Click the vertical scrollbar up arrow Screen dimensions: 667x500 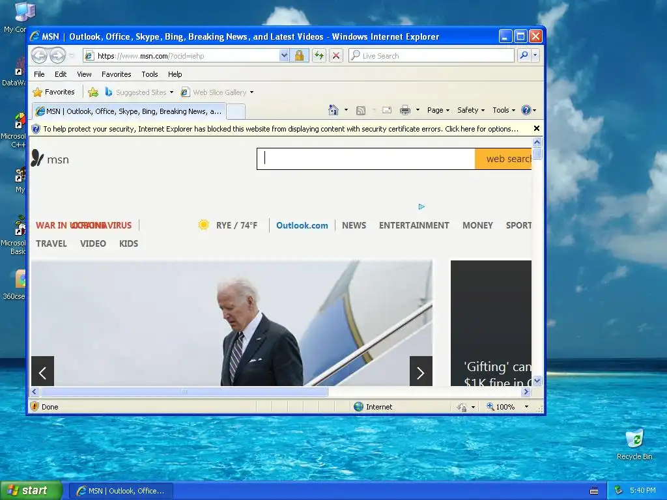(x=537, y=143)
